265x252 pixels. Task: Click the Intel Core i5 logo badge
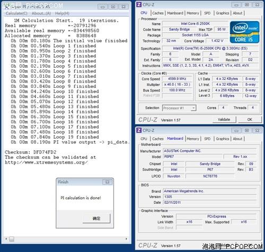[244, 32]
